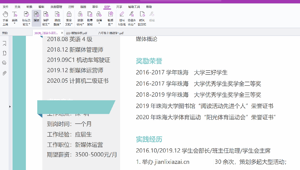Open the 填写&签名 fill and sign tool
Screen dimensions: 300x170
click(x=122, y=18)
